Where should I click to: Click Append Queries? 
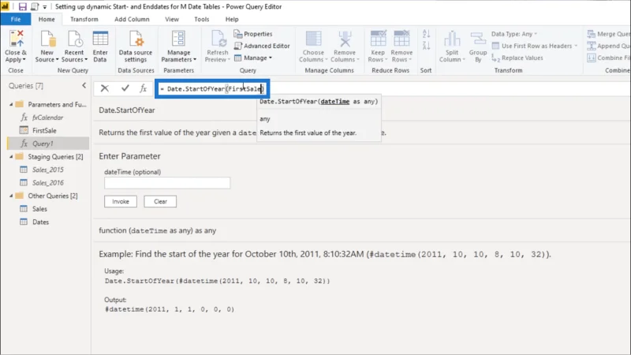pyautogui.click(x=608, y=46)
